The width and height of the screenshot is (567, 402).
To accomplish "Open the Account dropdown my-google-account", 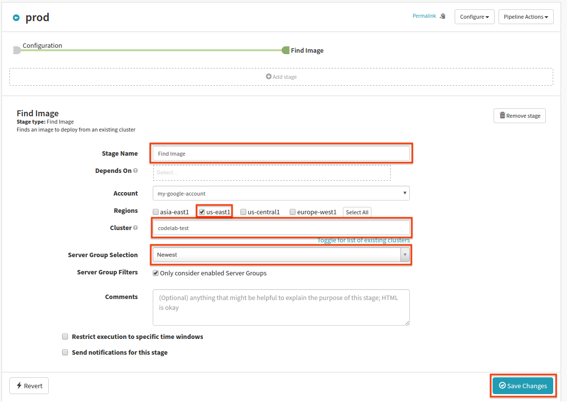I will point(281,194).
